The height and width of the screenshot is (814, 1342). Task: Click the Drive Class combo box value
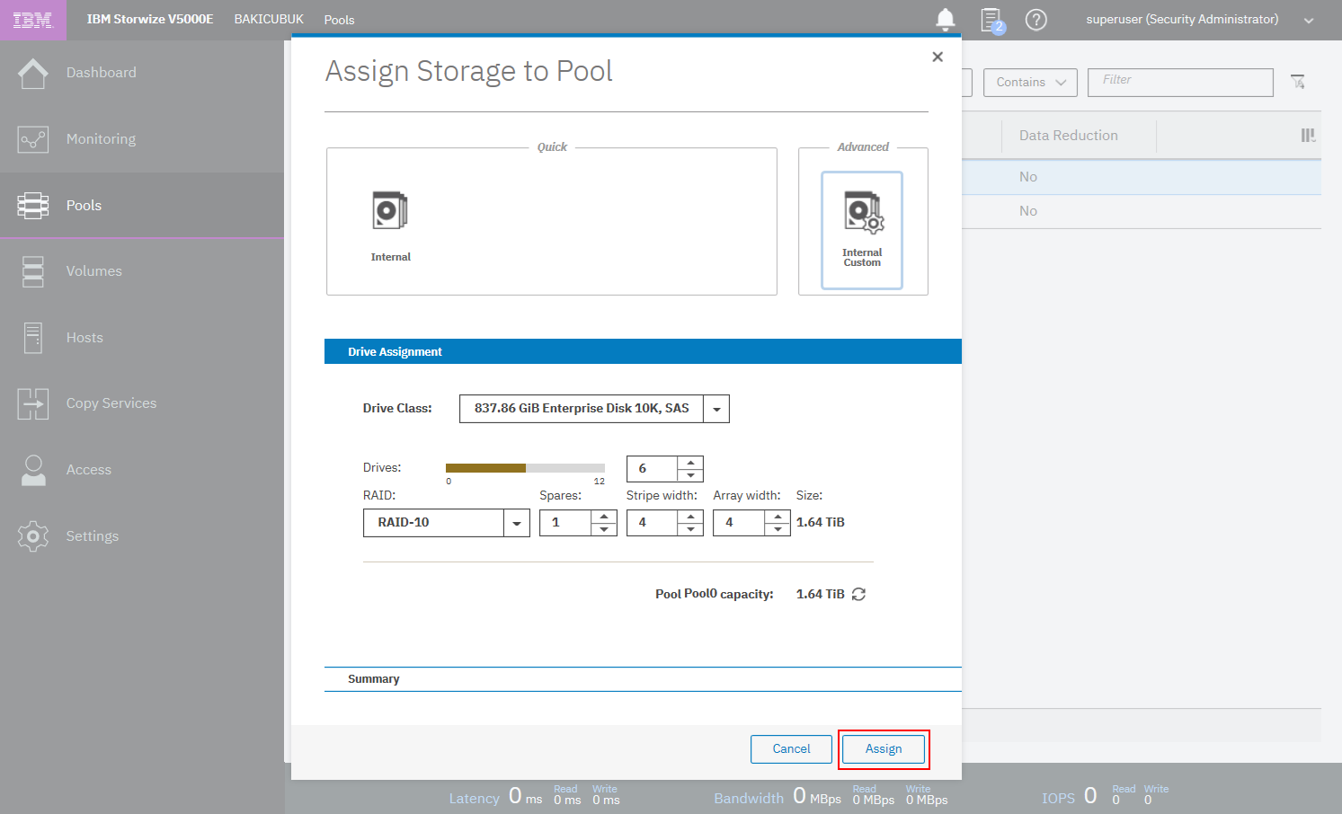coord(582,409)
